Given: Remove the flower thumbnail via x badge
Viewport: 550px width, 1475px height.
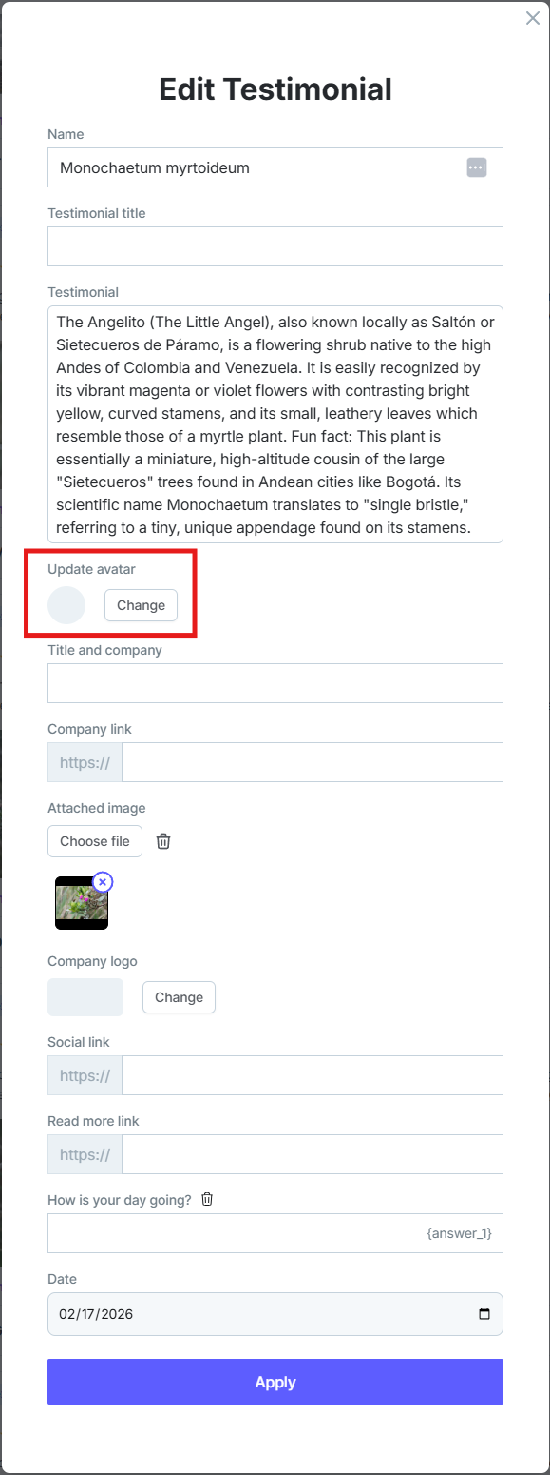Looking at the screenshot, I should [103, 882].
